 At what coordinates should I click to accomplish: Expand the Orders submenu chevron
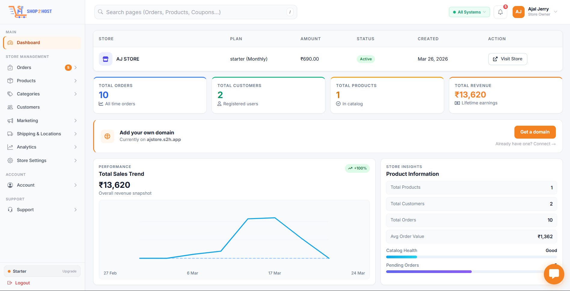[75, 67]
